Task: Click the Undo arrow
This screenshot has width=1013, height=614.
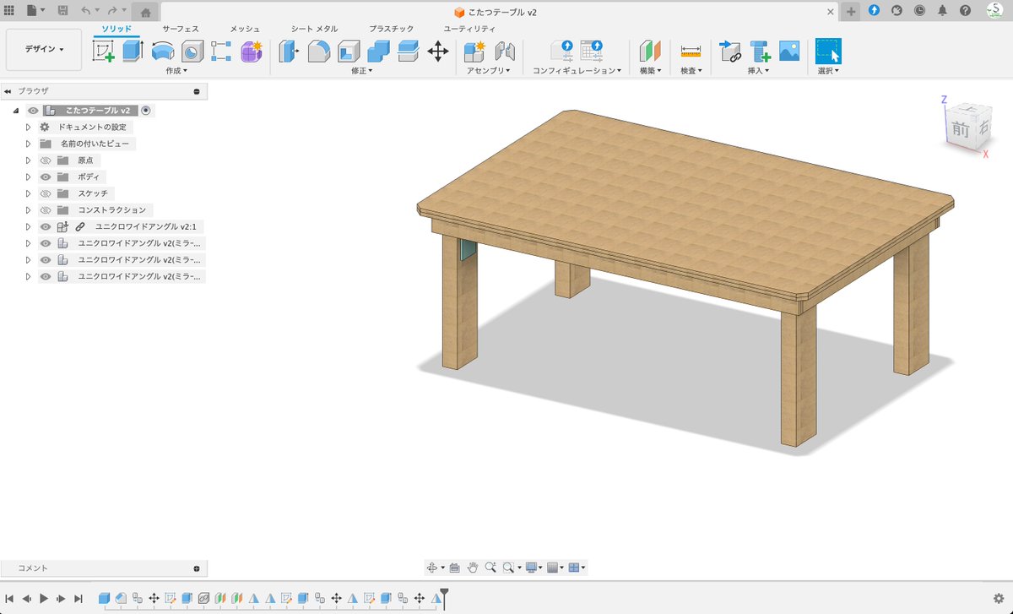Action: tap(85, 11)
